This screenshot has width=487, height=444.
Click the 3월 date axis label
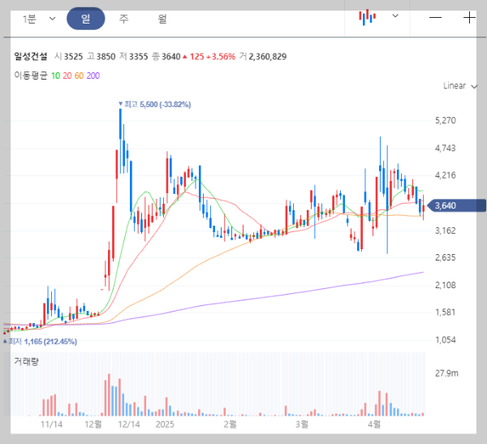click(302, 425)
